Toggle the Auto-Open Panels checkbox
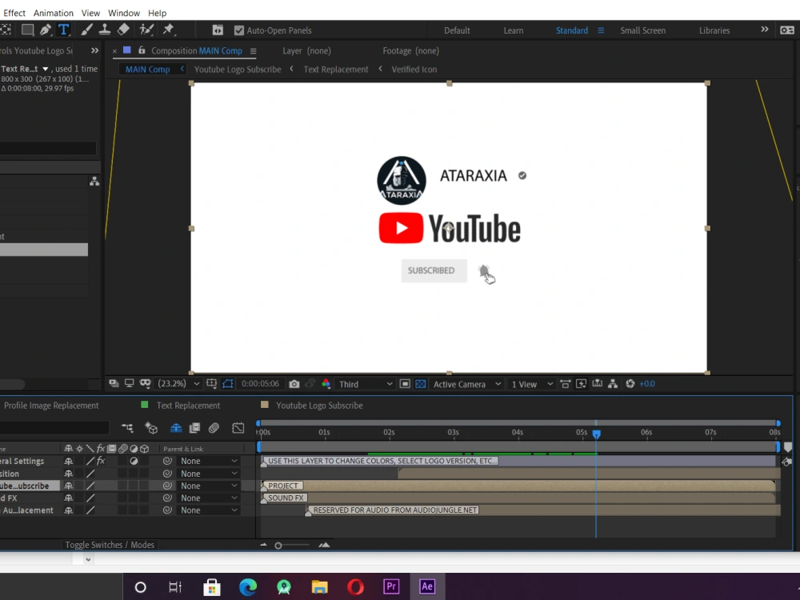 [238, 30]
